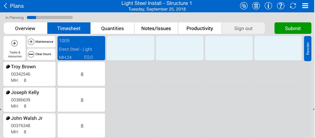
Task: Select the Joseph Kelly employee card
Action: coord(29,100)
